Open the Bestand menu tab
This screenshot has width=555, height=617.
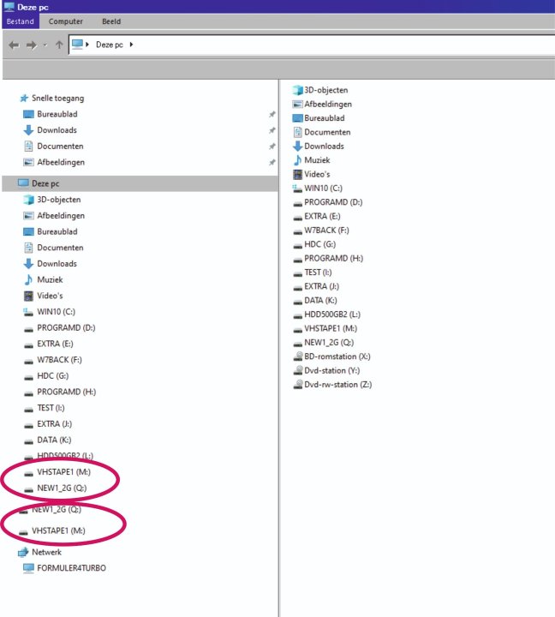pos(21,21)
